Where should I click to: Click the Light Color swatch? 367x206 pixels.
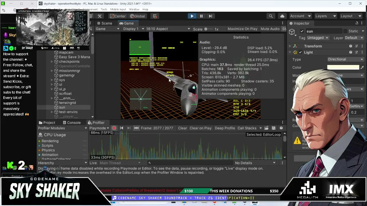point(343,67)
